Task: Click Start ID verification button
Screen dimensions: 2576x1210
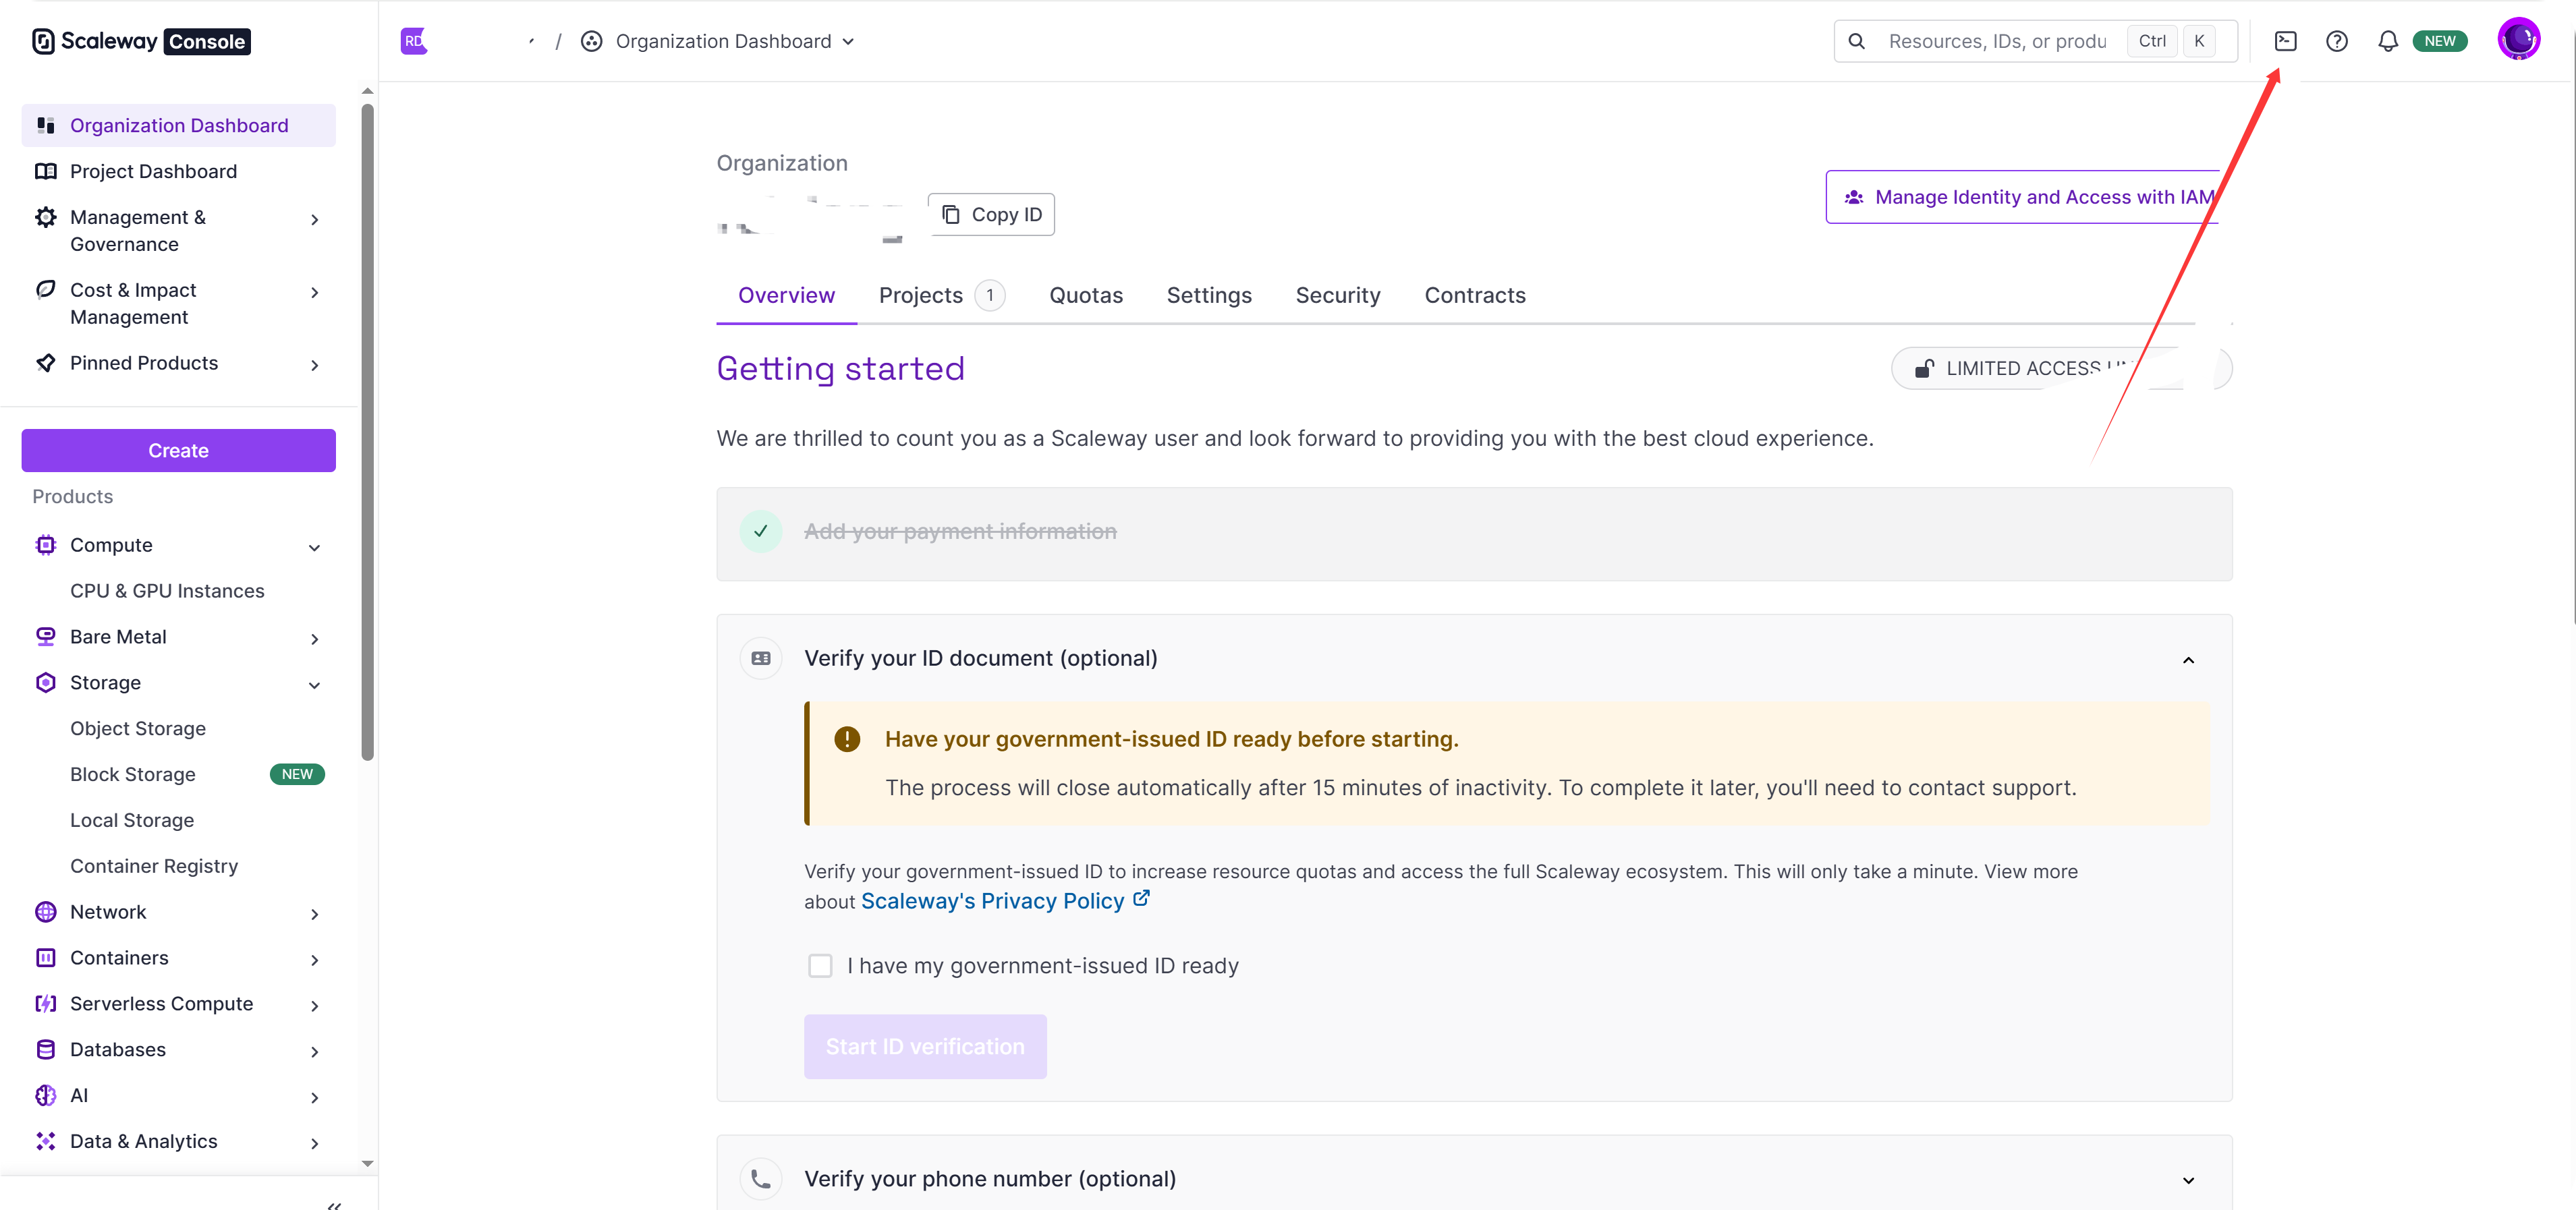Action: point(925,1047)
